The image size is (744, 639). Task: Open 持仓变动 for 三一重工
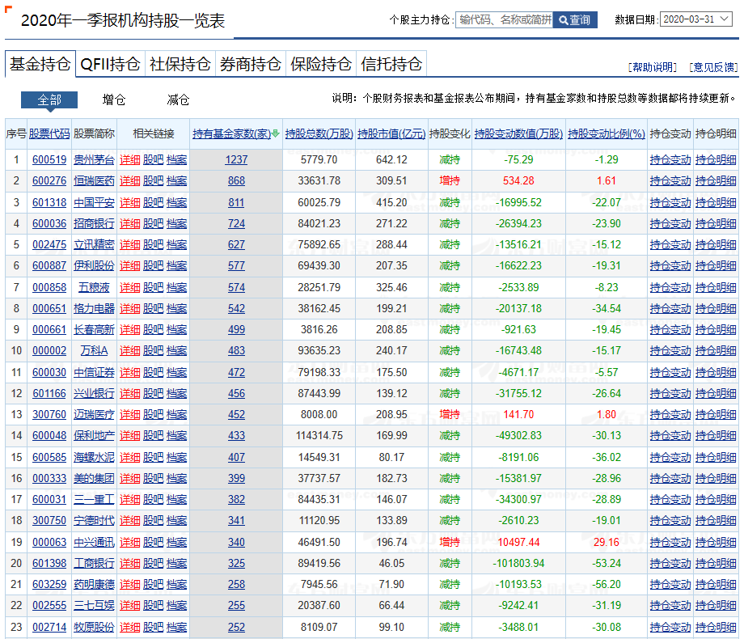(x=670, y=499)
